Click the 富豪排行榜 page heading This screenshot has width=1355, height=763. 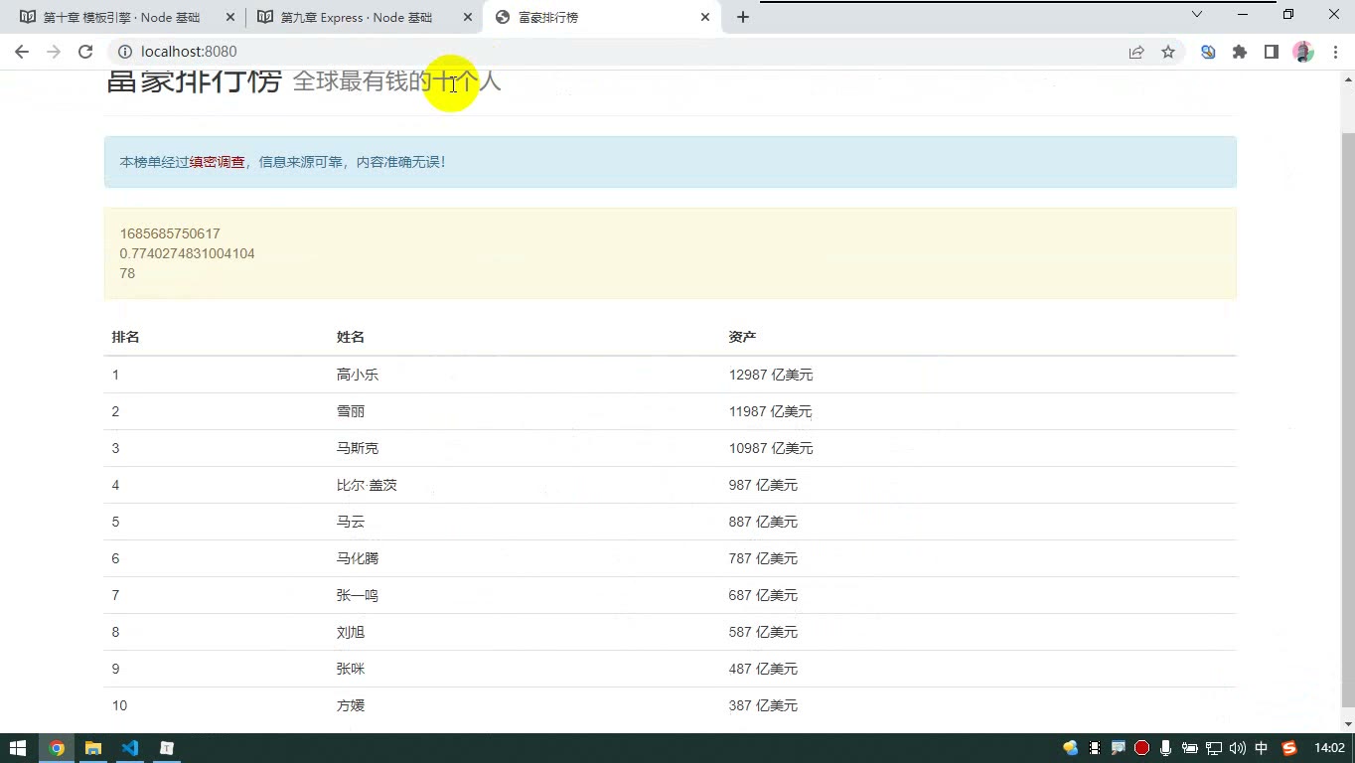click(195, 81)
